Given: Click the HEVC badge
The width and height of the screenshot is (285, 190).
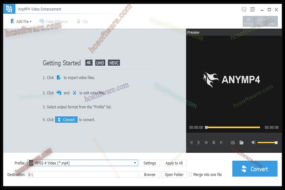Looking at the screenshot, I should (x=114, y=63).
